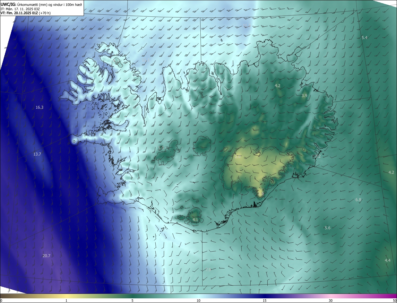
Task: Click the 0 tick on the color scale
Action: (x=1, y=301)
